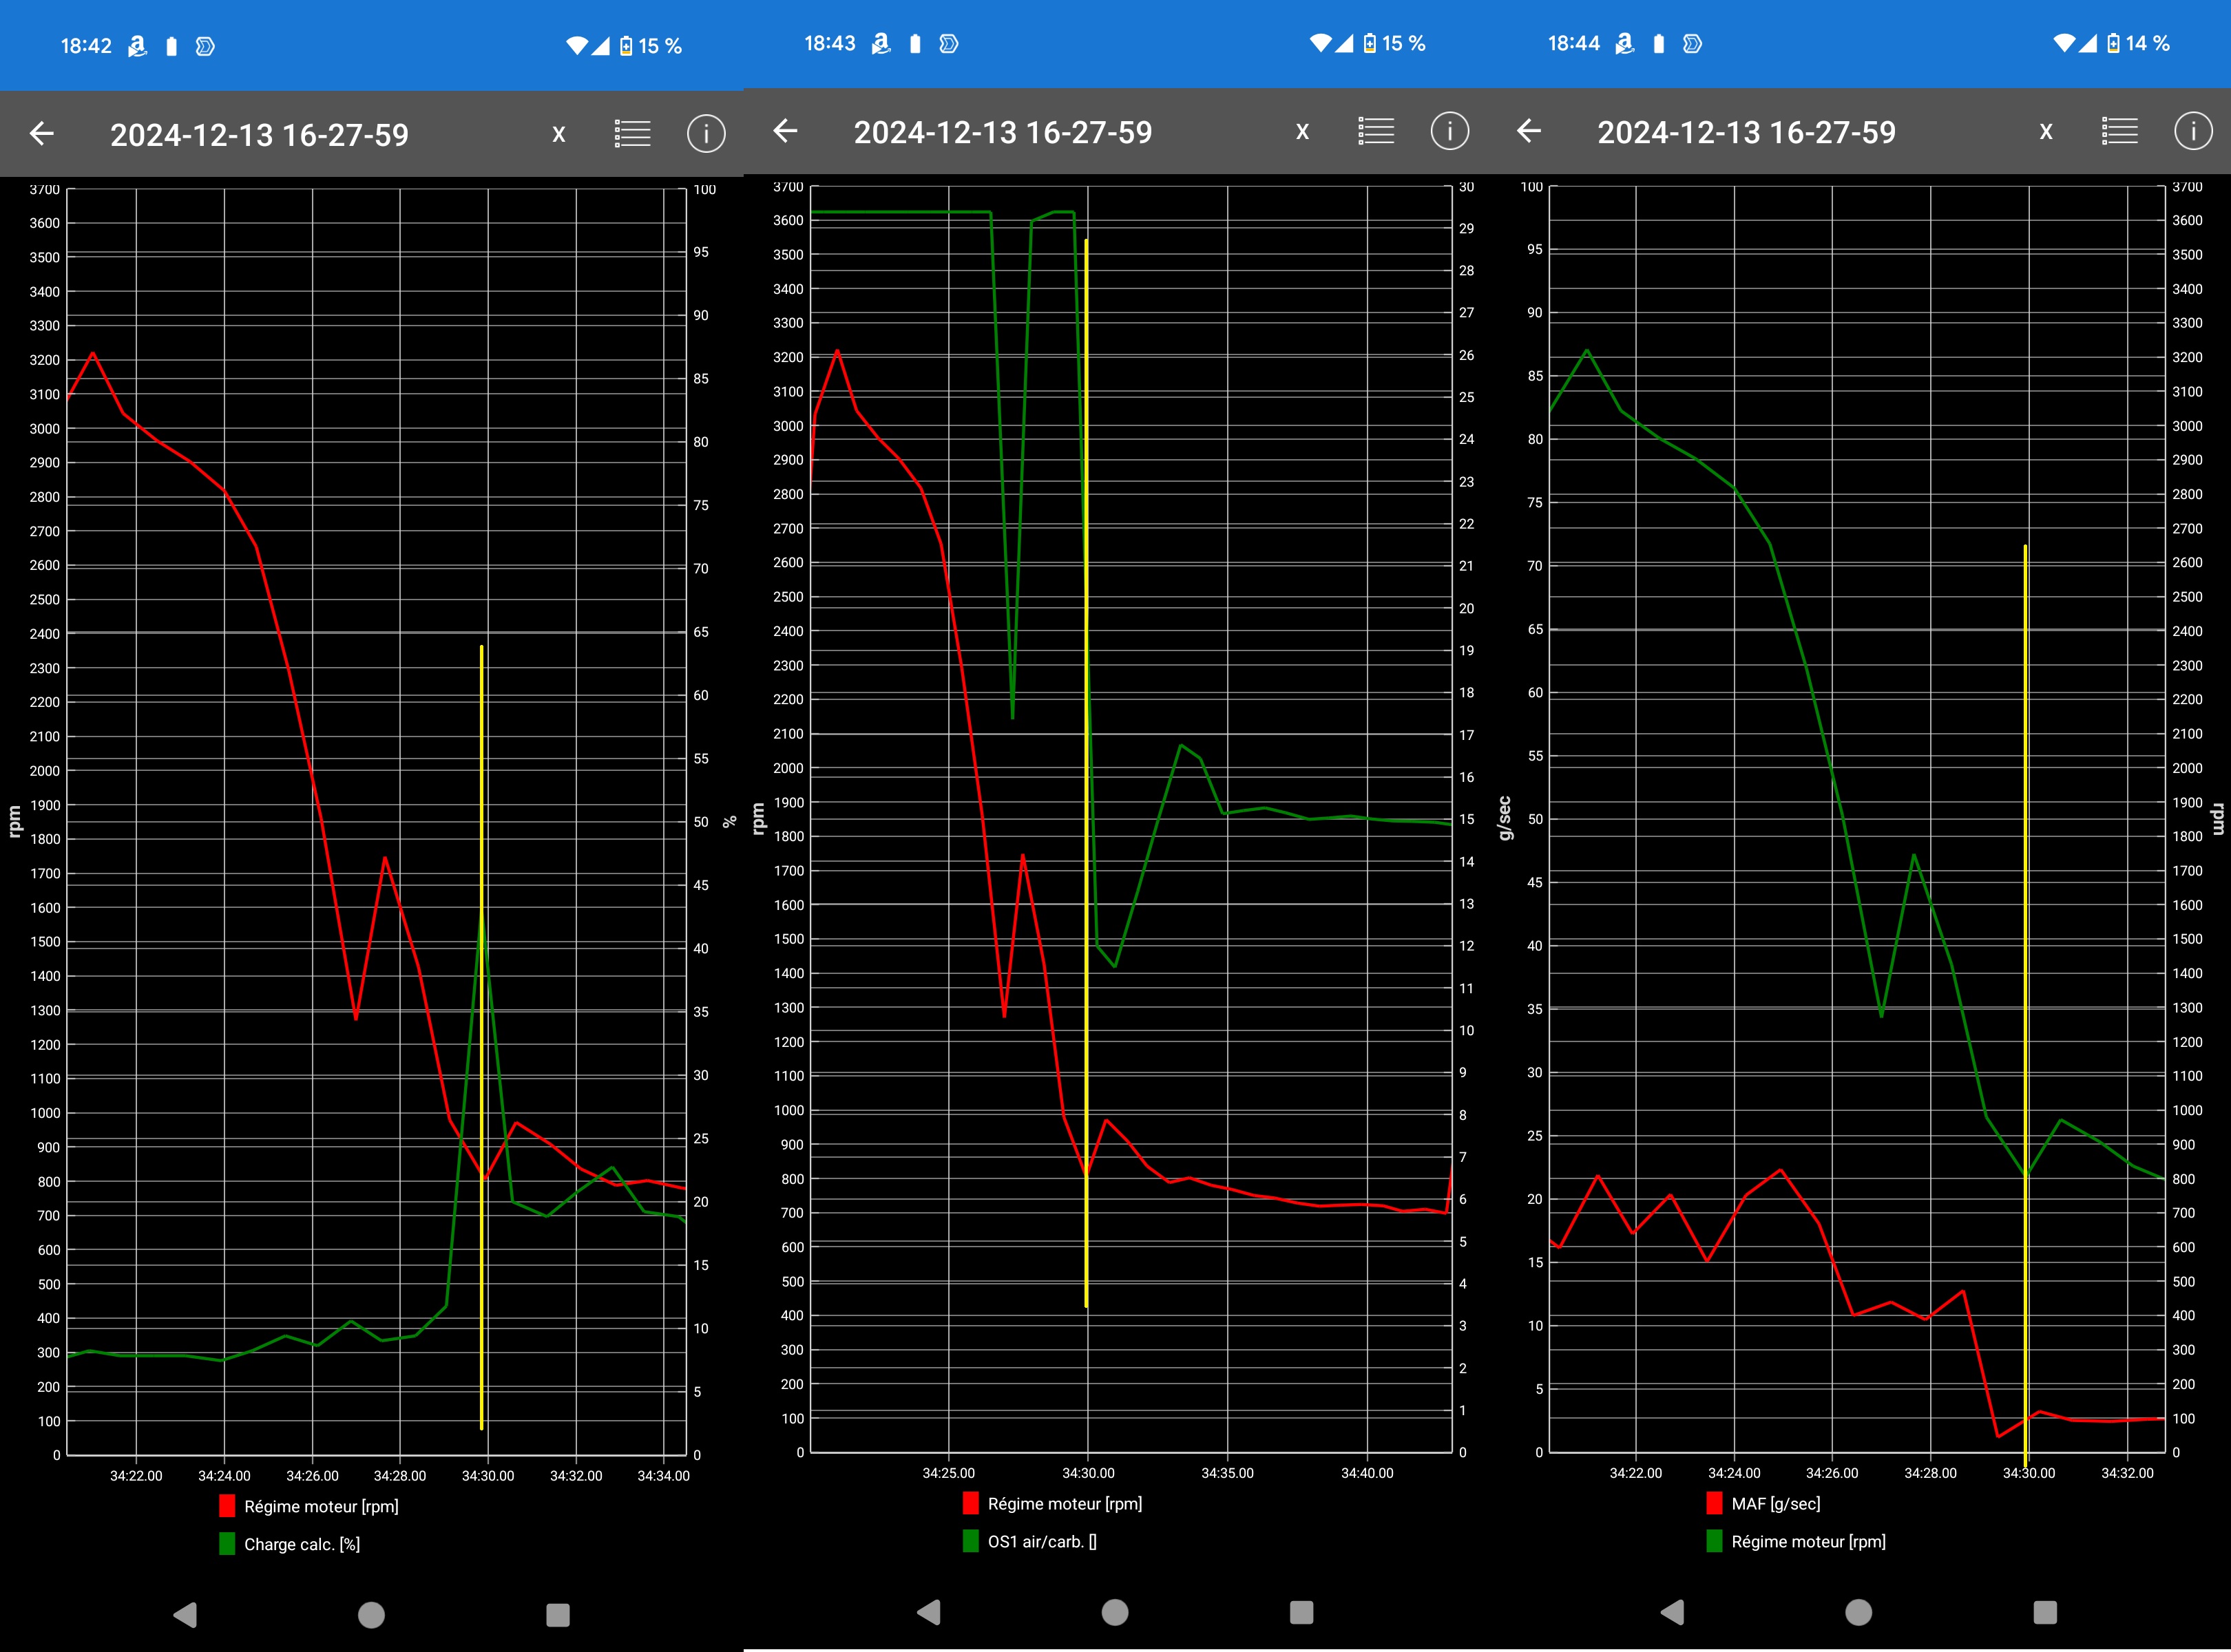Tap the Charge calc. [%] legend label
This screenshot has height=1652, width=2231.
tap(302, 1544)
